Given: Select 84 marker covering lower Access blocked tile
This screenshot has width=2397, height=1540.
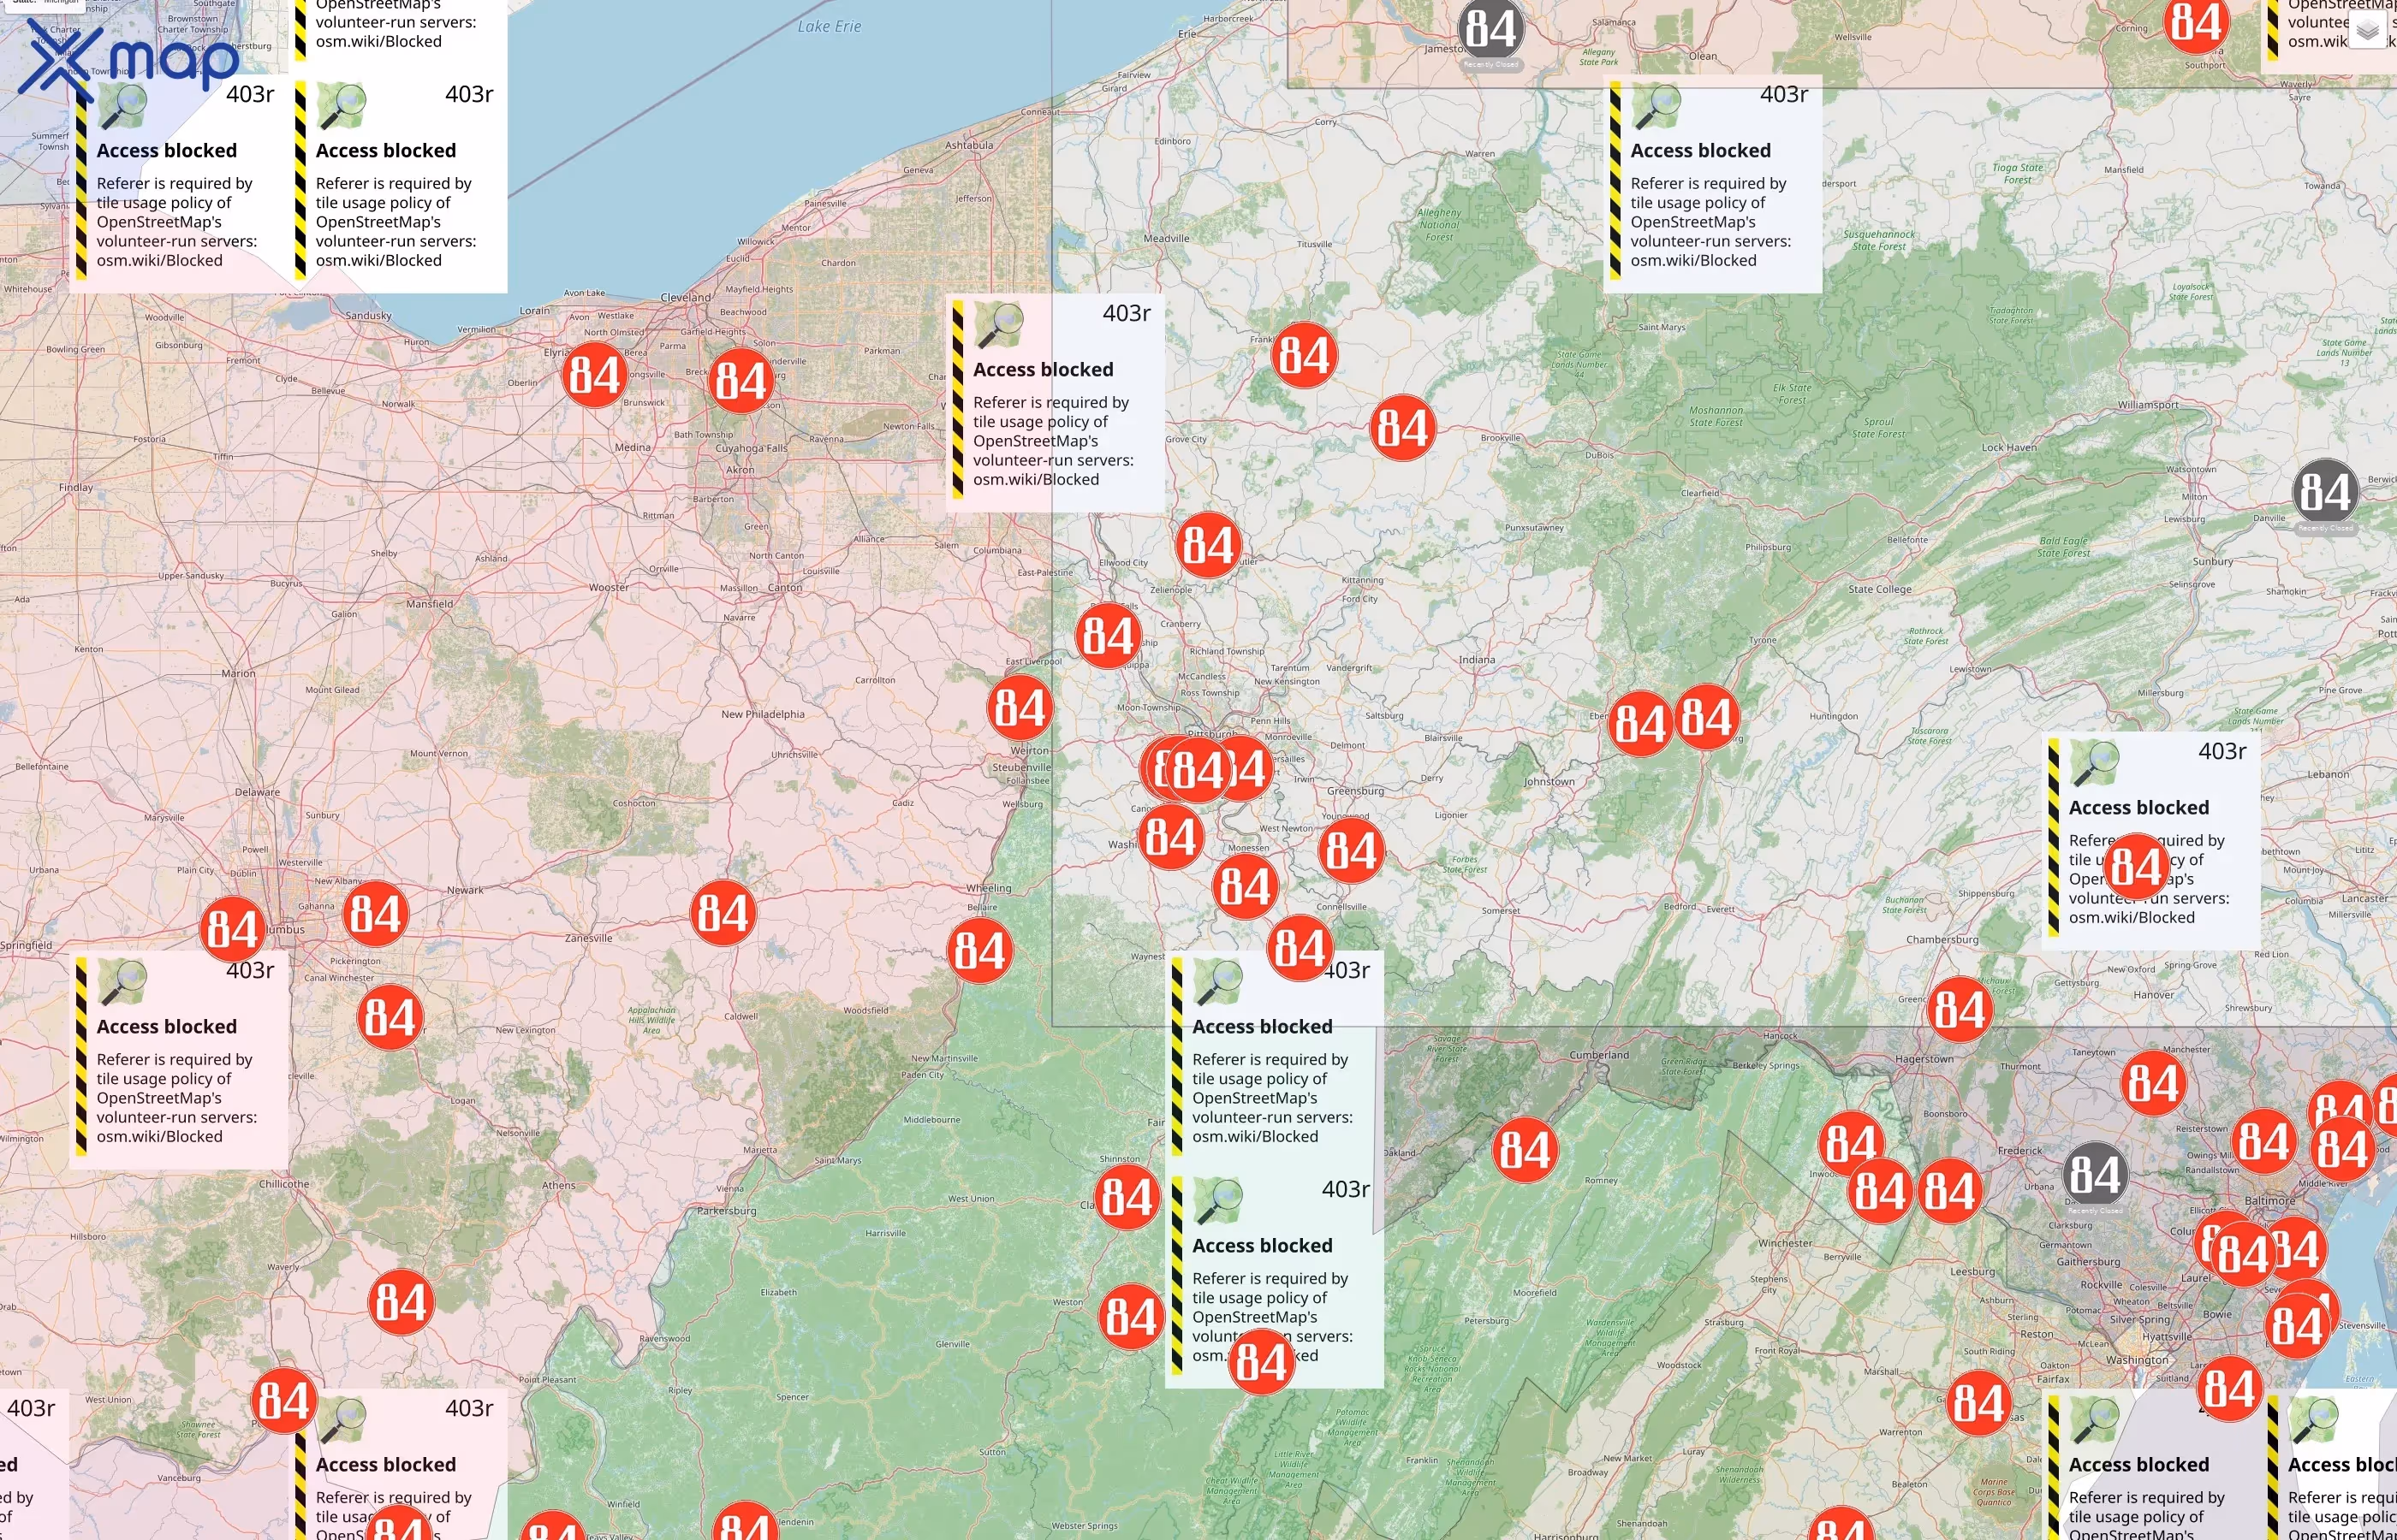Looking at the screenshot, I should pyautogui.click(x=1262, y=1362).
